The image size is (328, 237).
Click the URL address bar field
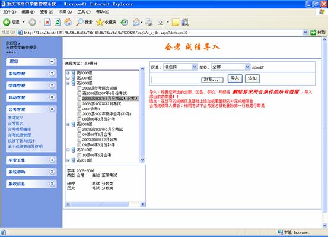click(160, 33)
